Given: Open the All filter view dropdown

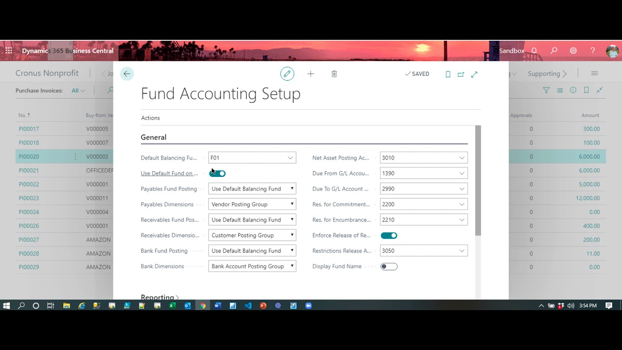Looking at the screenshot, I should [78, 90].
